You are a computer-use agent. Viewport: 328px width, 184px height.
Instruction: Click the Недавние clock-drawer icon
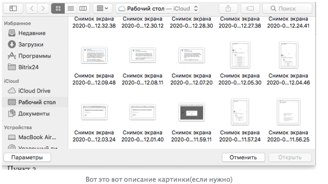coord(12,33)
